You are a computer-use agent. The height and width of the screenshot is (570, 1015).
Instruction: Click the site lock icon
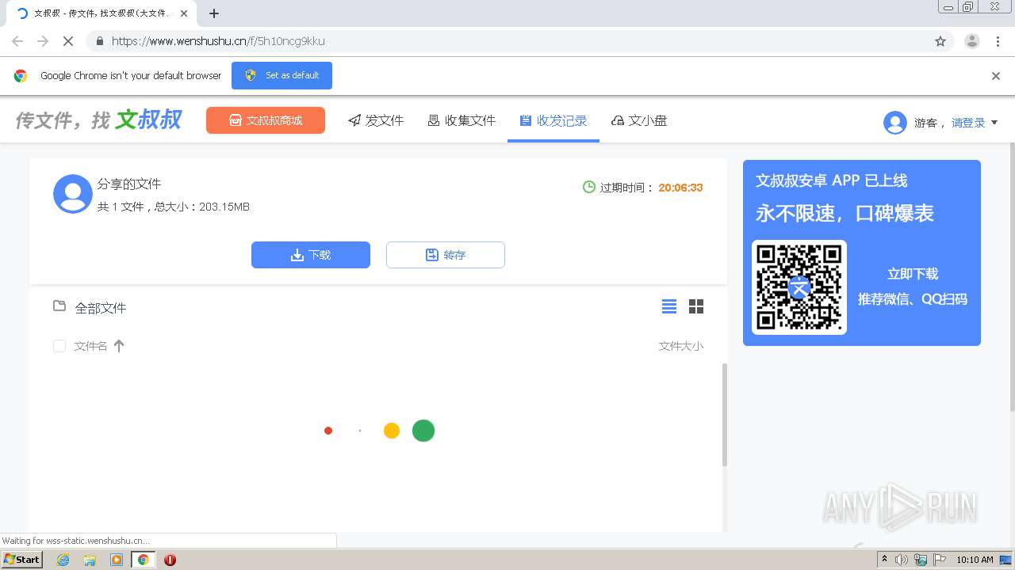(99, 41)
